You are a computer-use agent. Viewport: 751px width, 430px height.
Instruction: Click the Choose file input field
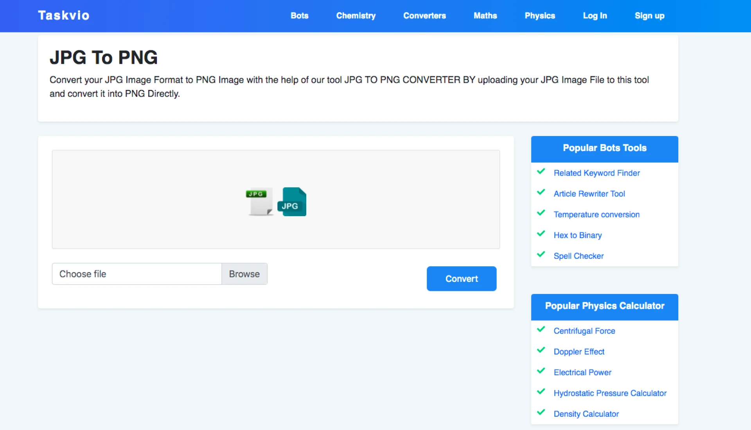pyautogui.click(x=137, y=274)
